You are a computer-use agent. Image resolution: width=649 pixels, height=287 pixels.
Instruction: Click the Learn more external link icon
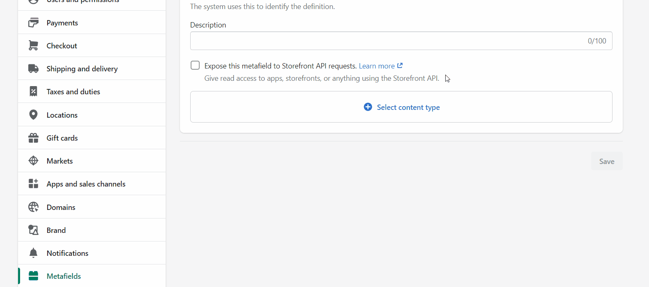(x=400, y=66)
